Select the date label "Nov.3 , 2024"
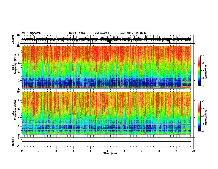Screen dimensions: 218x169 coord(77,33)
